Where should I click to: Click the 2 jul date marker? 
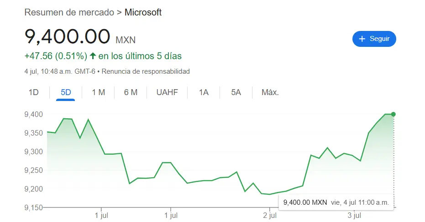270,214
